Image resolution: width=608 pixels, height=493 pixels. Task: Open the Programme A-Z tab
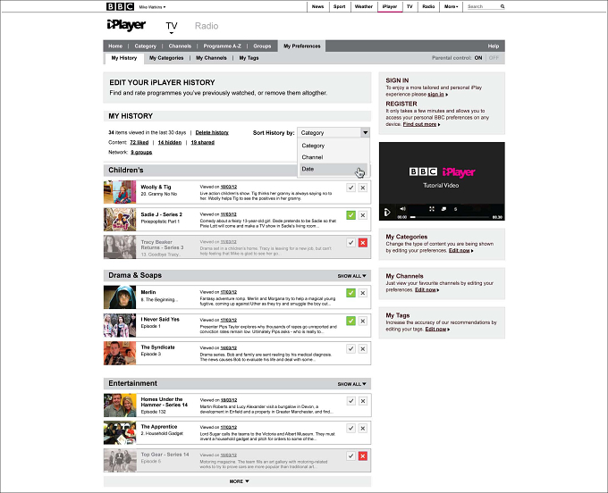(x=222, y=46)
